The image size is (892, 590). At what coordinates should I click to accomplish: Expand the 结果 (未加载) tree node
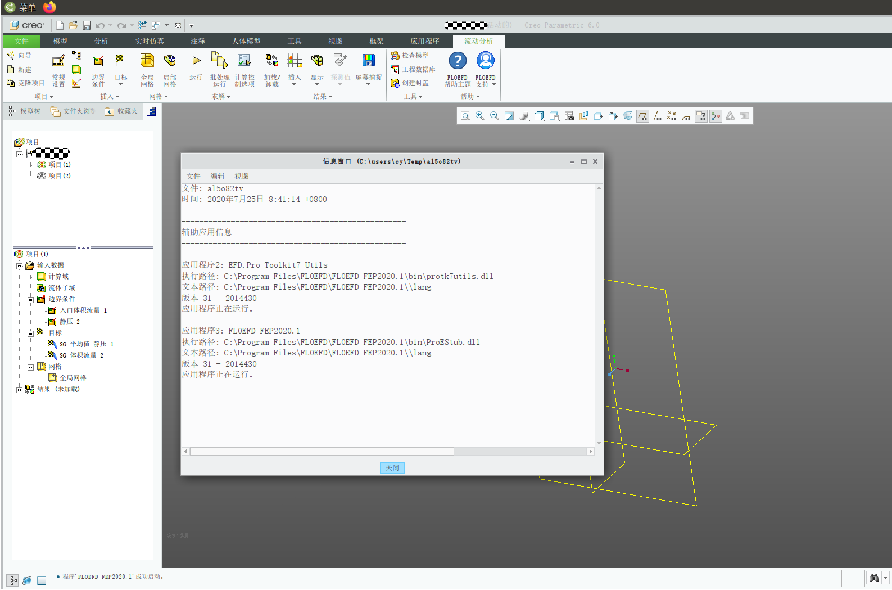pos(19,390)
